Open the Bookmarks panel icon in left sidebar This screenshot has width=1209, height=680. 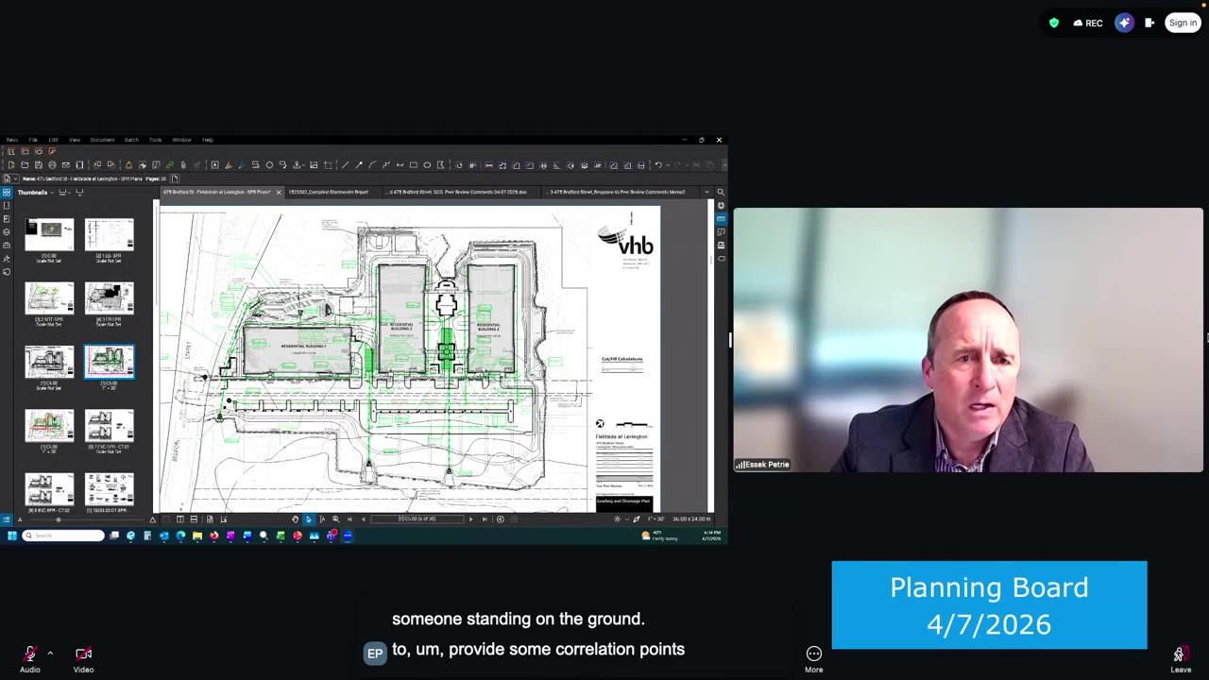7,206
